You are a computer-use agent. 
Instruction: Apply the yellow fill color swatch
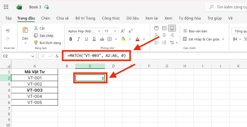click(x=123, y=39)
